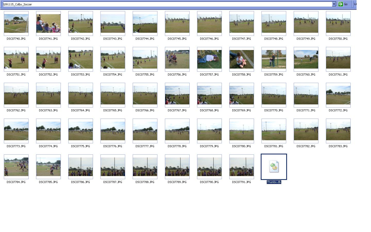Viewport: 371px width, 232px height.
Task: Select thumbnail DSC07782.JPG
Action: coord(306,131)
